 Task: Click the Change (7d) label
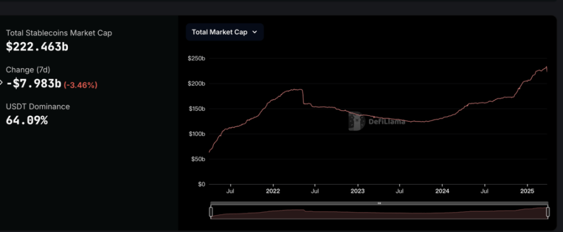28,69
